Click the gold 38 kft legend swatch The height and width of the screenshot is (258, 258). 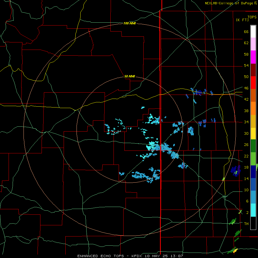[x=253, y=121]
